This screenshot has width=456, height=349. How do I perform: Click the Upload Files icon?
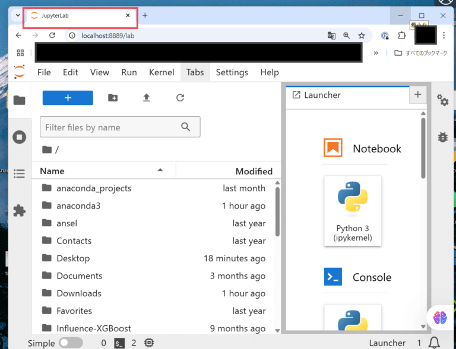point(147,98)
